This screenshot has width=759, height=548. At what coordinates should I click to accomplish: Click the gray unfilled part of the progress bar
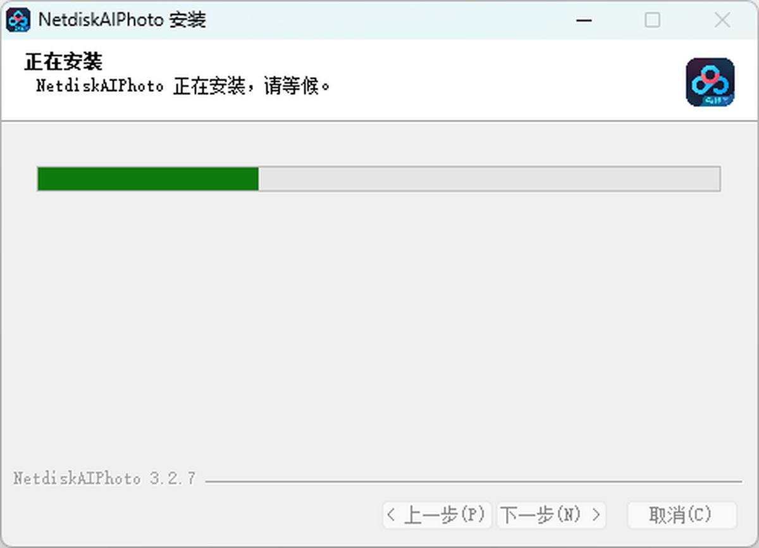click(x=489, y=178)
